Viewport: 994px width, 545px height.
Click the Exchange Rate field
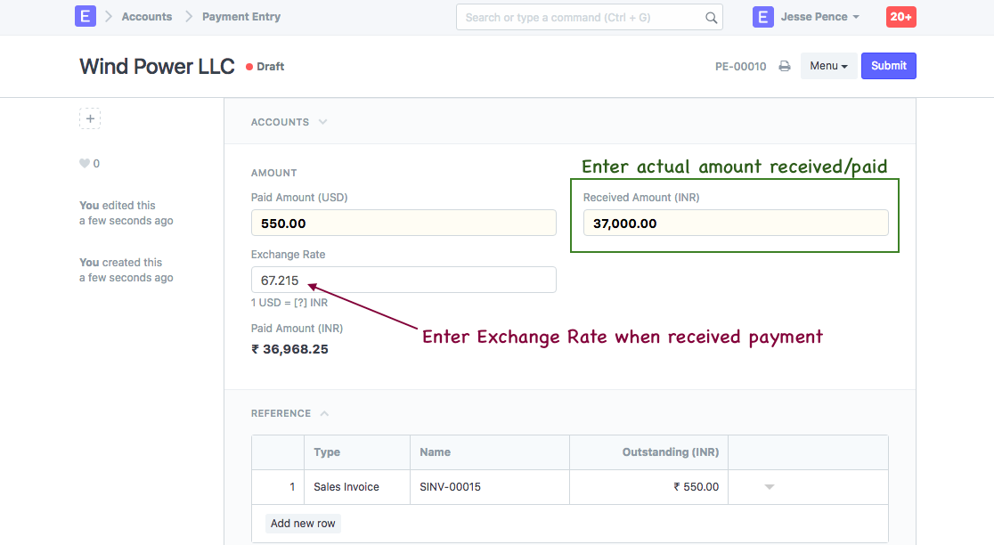click(x=403, y=281)
